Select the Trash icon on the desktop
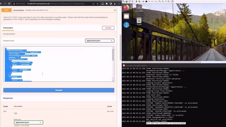 (139, 21)
